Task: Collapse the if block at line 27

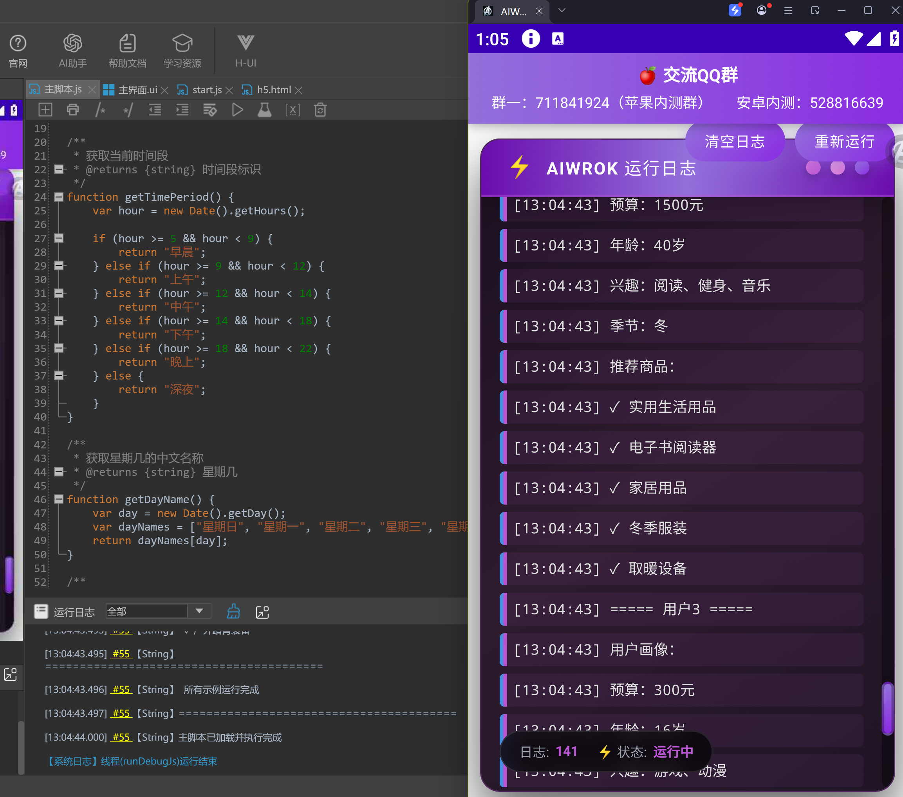Action: (x=58, y=238)
